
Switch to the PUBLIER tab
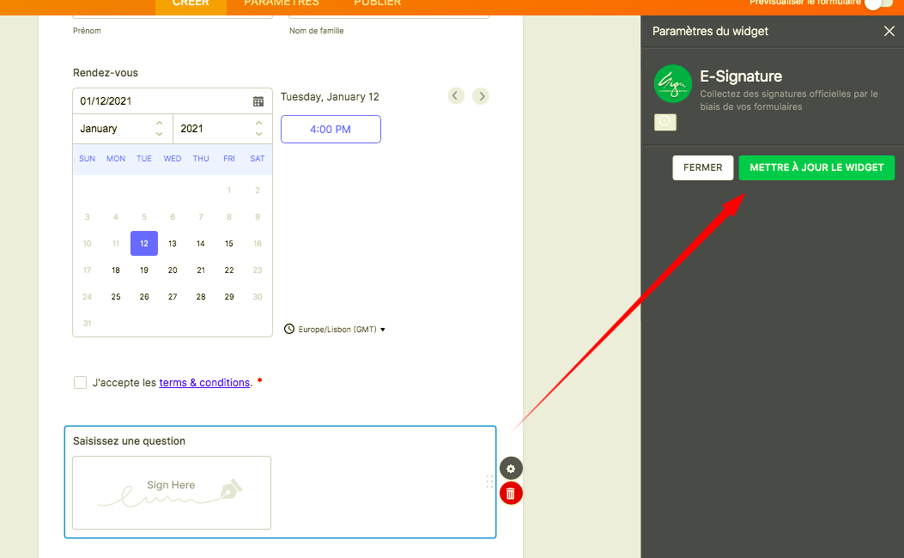point(378,3)
